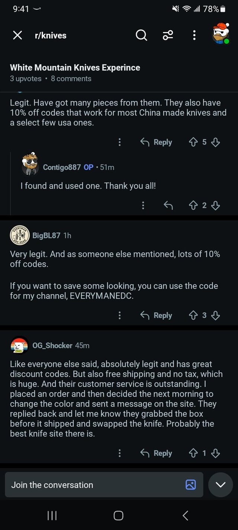Open options menu on BigBL87's comment

tap(119, 315)
